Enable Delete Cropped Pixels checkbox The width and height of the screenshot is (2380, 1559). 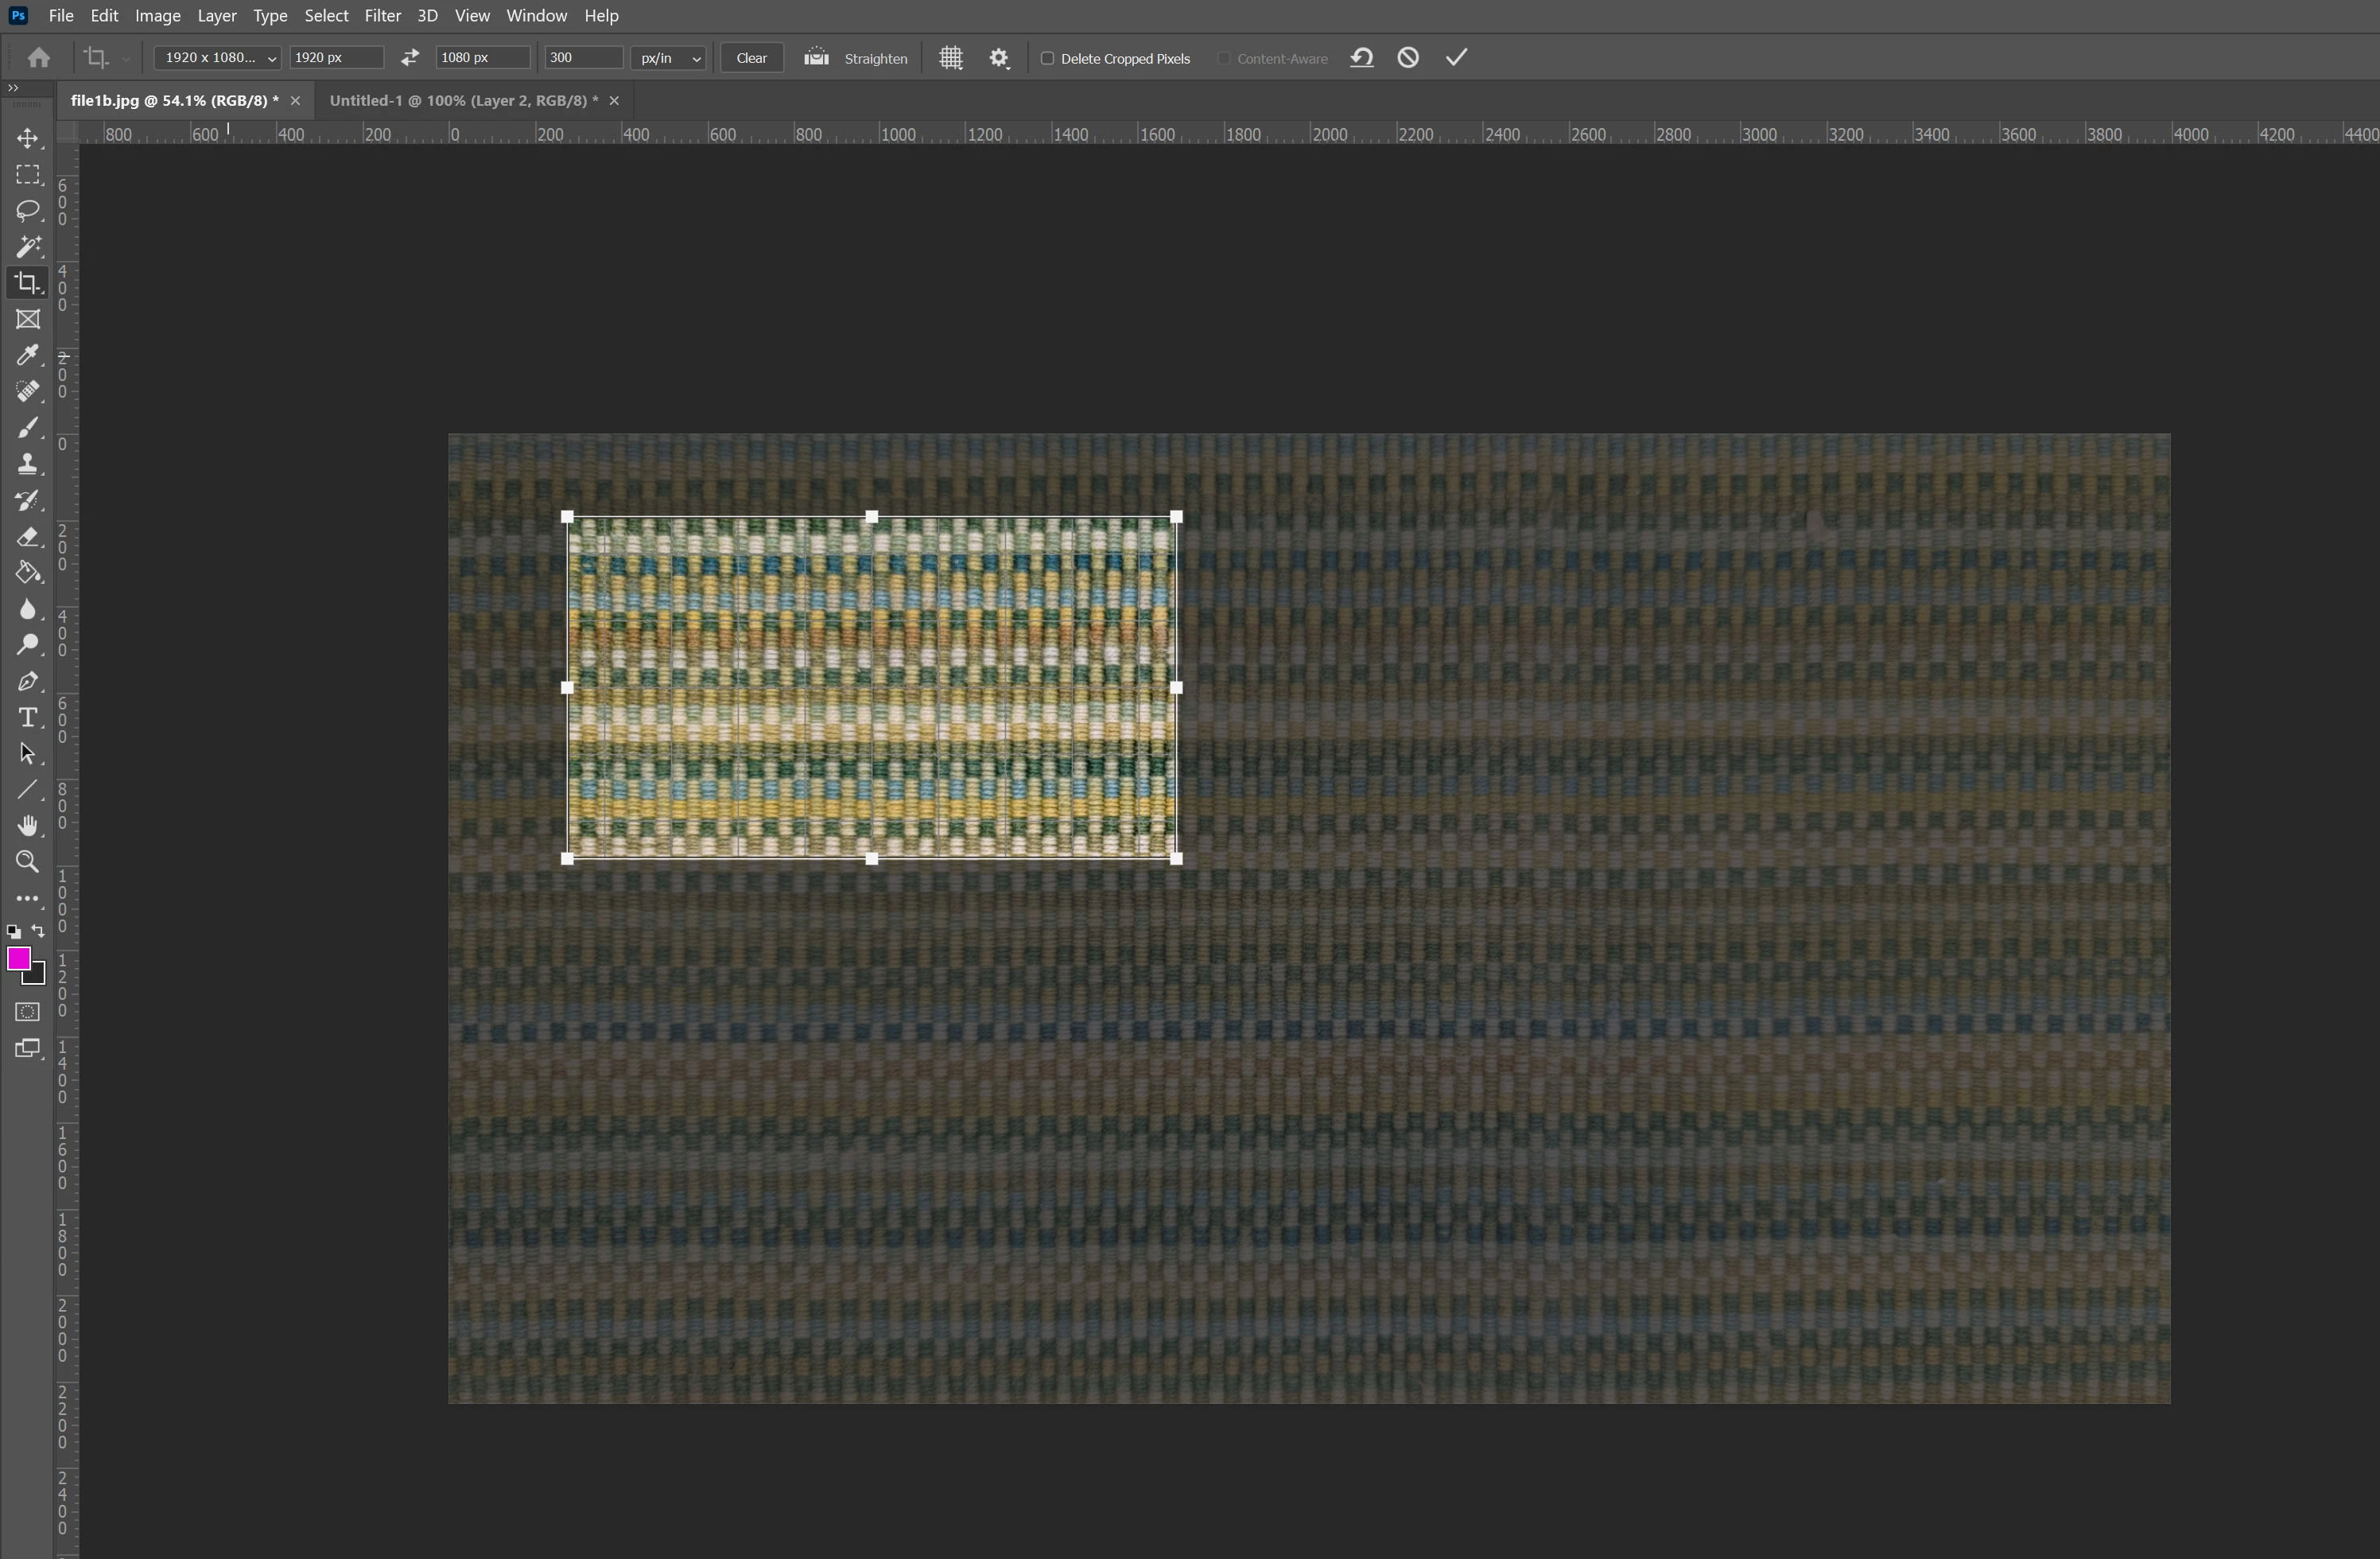(x=1047, y=58)
